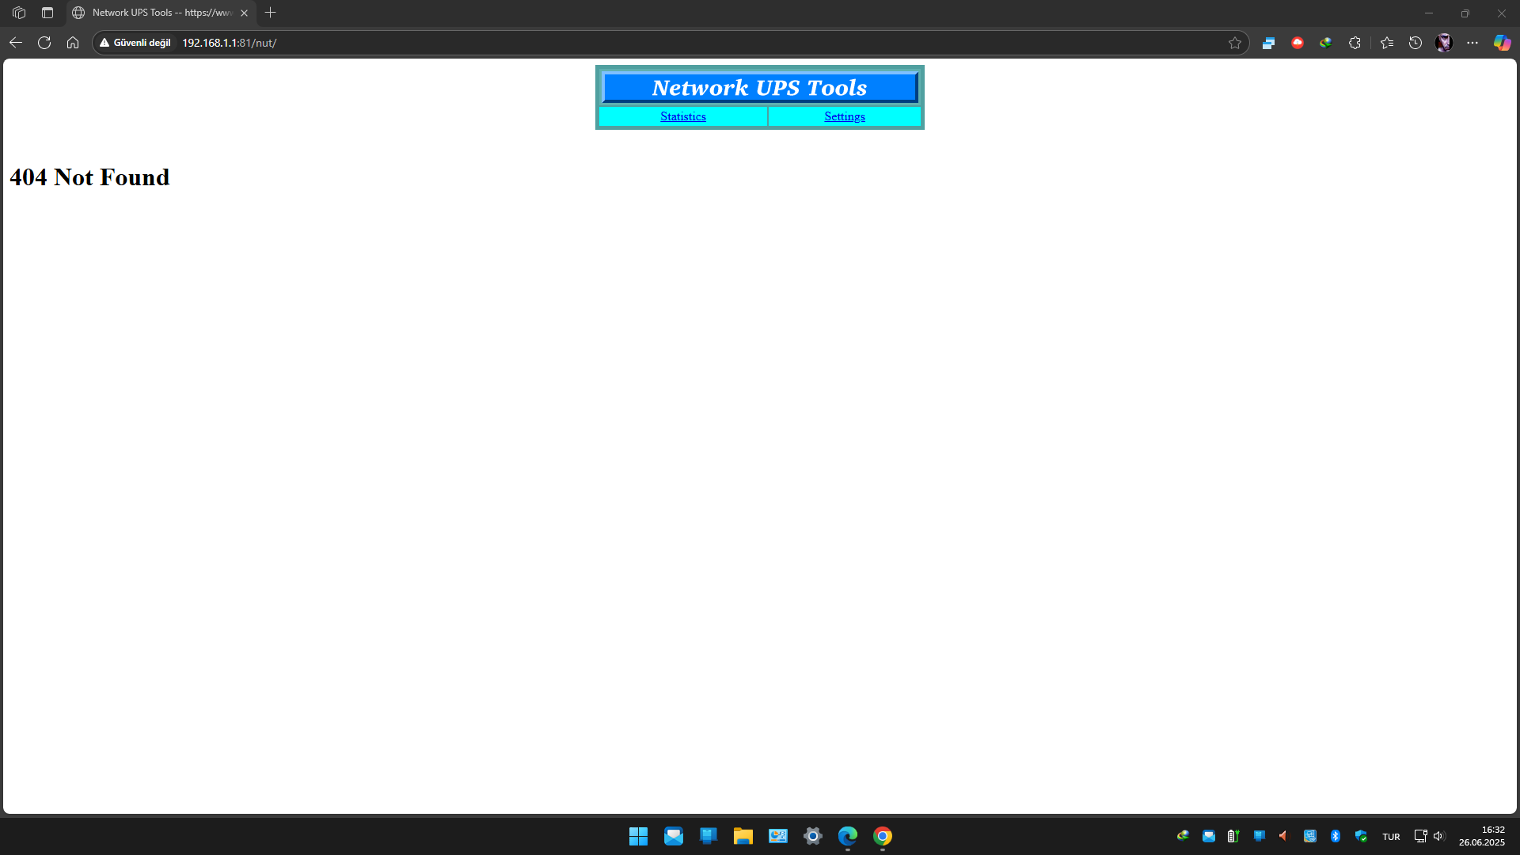Open the Mail app from taskbar
The width and height of the screenshot is (1520, 855).
(x=674, y=836)
